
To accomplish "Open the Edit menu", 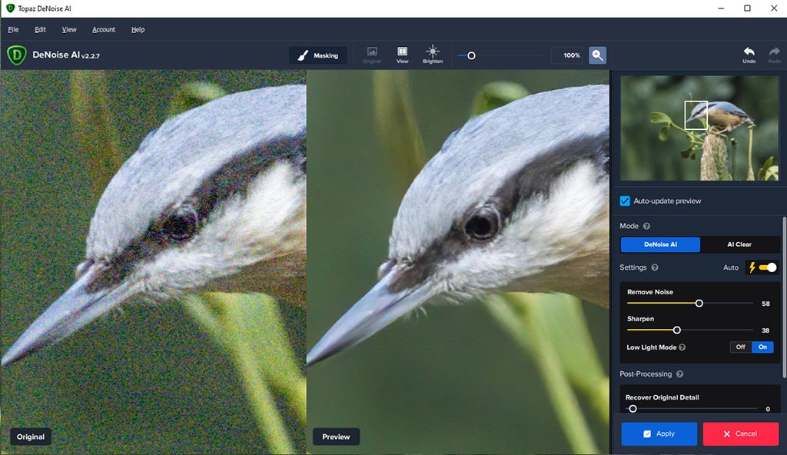I will pyautogui.click(x=40, y=30).
